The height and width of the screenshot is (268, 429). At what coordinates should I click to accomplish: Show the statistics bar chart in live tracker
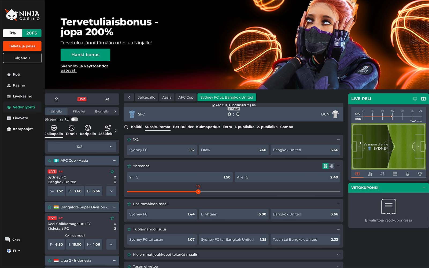pos(370,174)
